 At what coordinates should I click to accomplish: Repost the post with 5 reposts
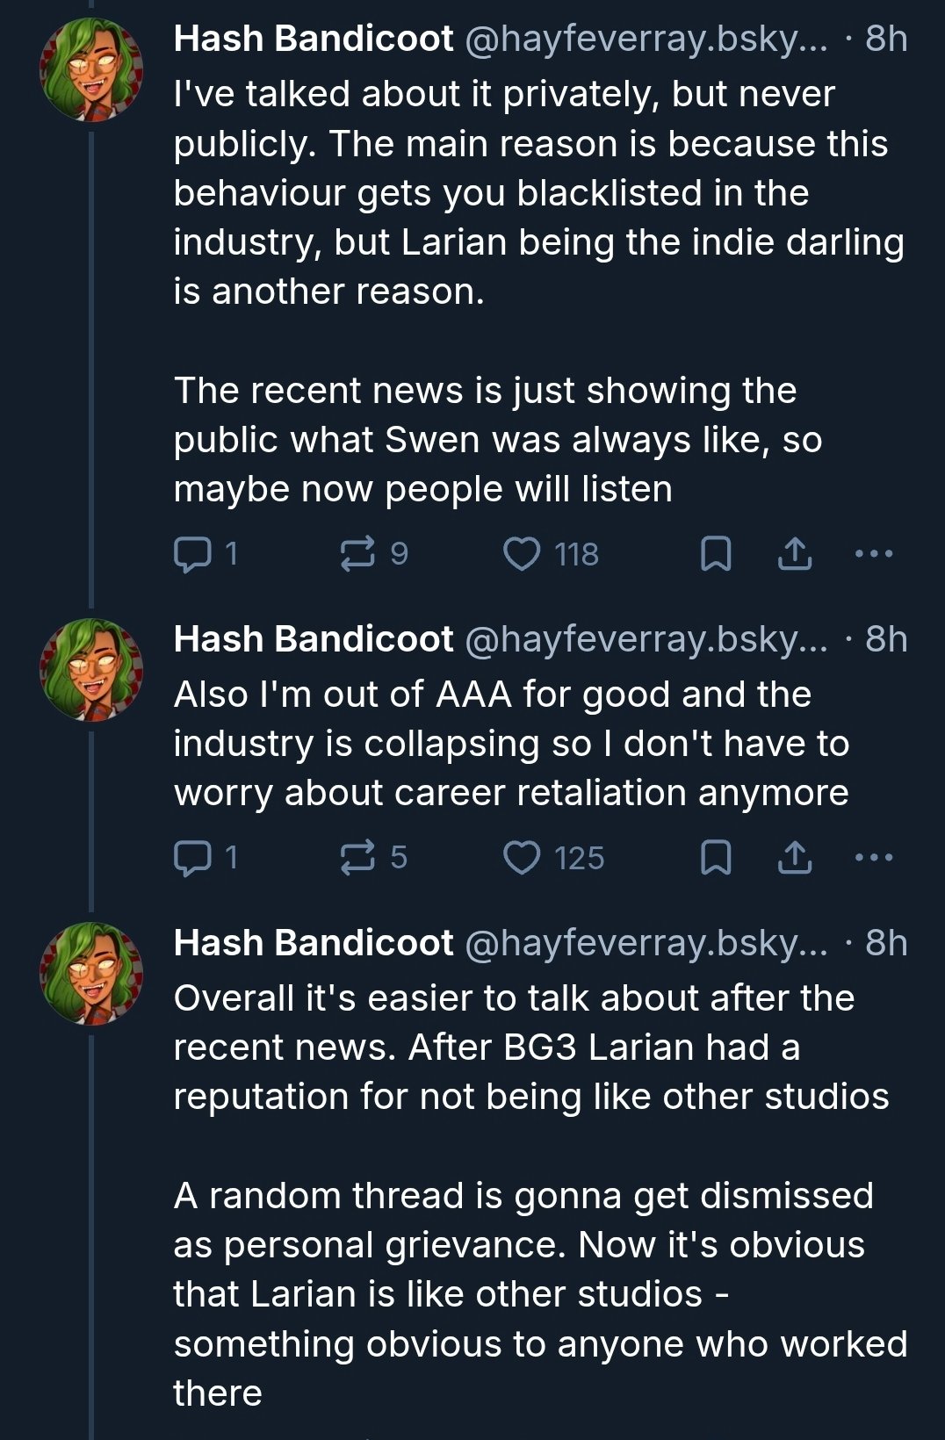click(357, 858)
